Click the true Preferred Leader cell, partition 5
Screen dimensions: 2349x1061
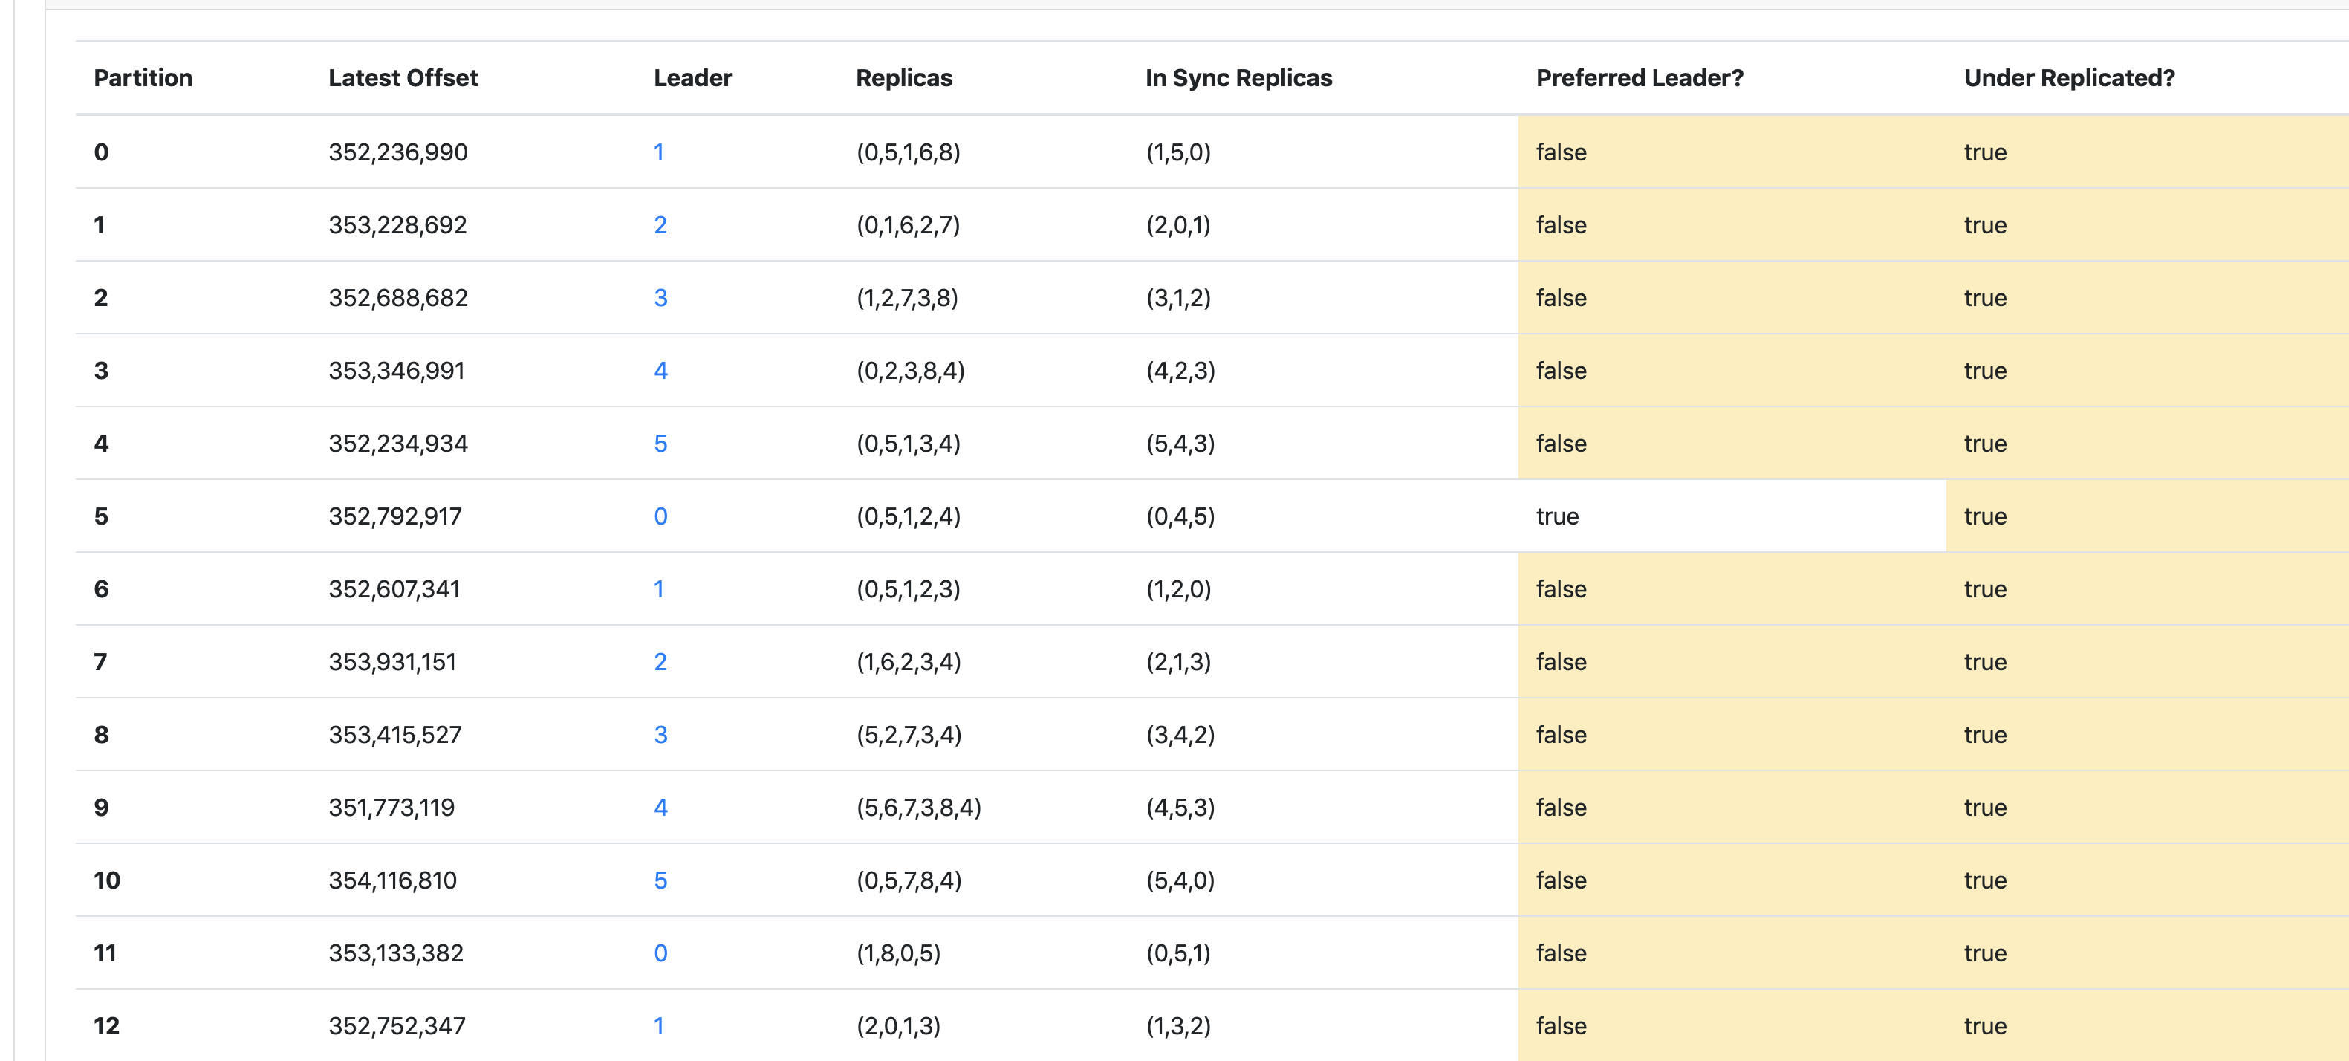click(1556, 516)
